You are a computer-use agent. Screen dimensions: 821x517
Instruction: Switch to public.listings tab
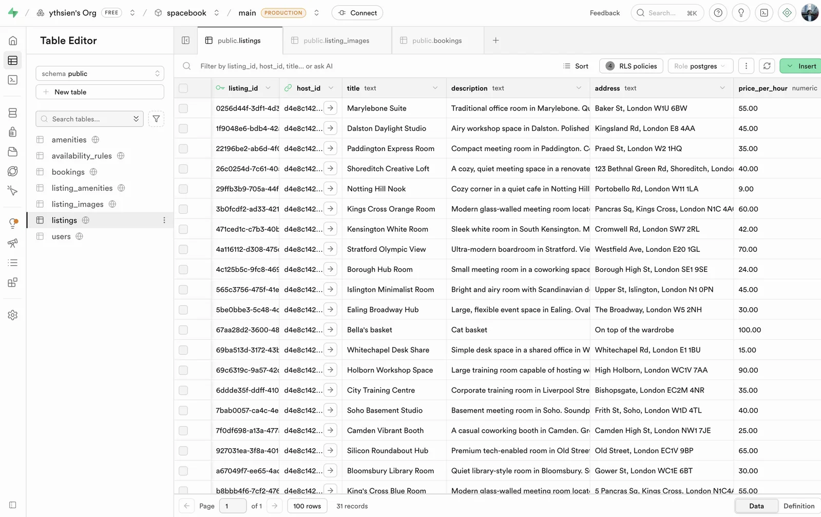click(x=240, y=41)
